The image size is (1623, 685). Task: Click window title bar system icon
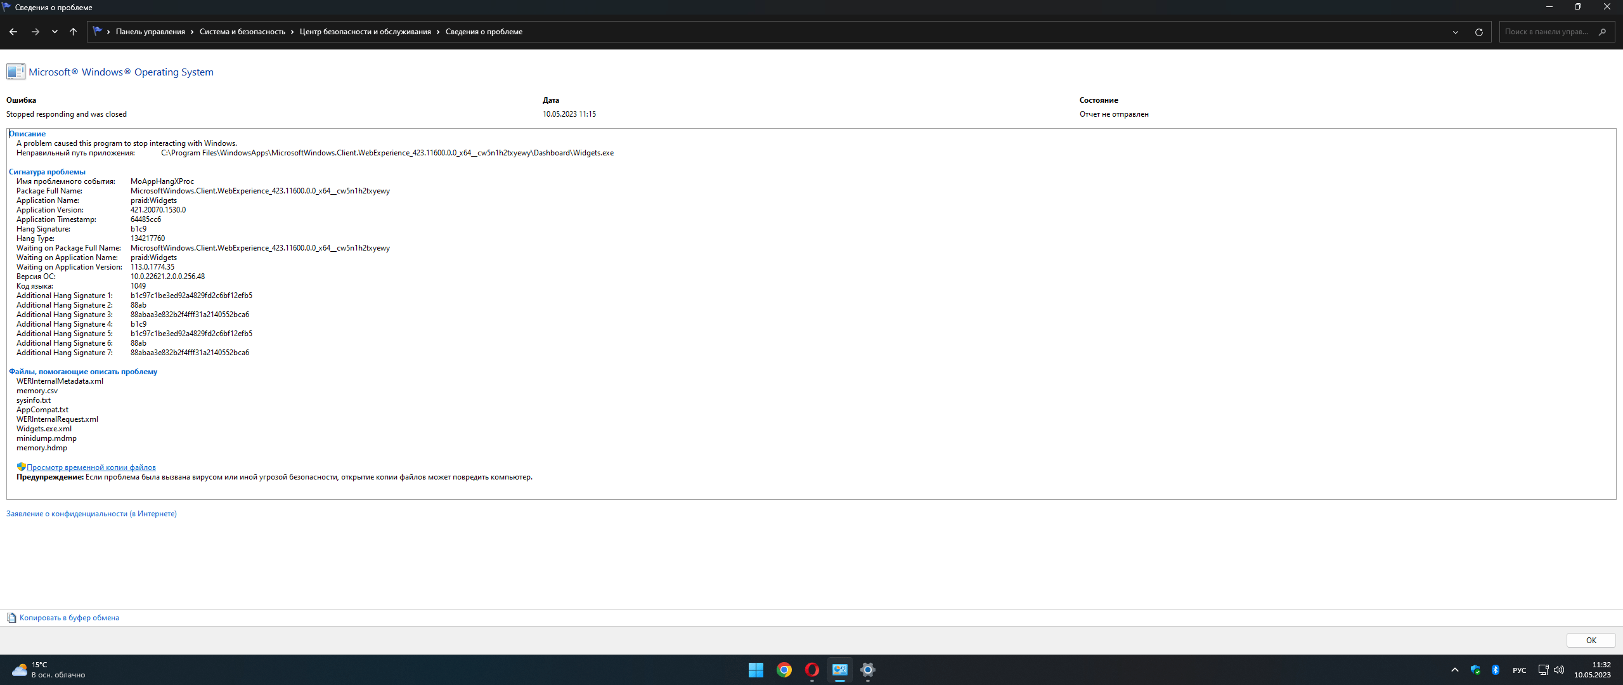7,7
